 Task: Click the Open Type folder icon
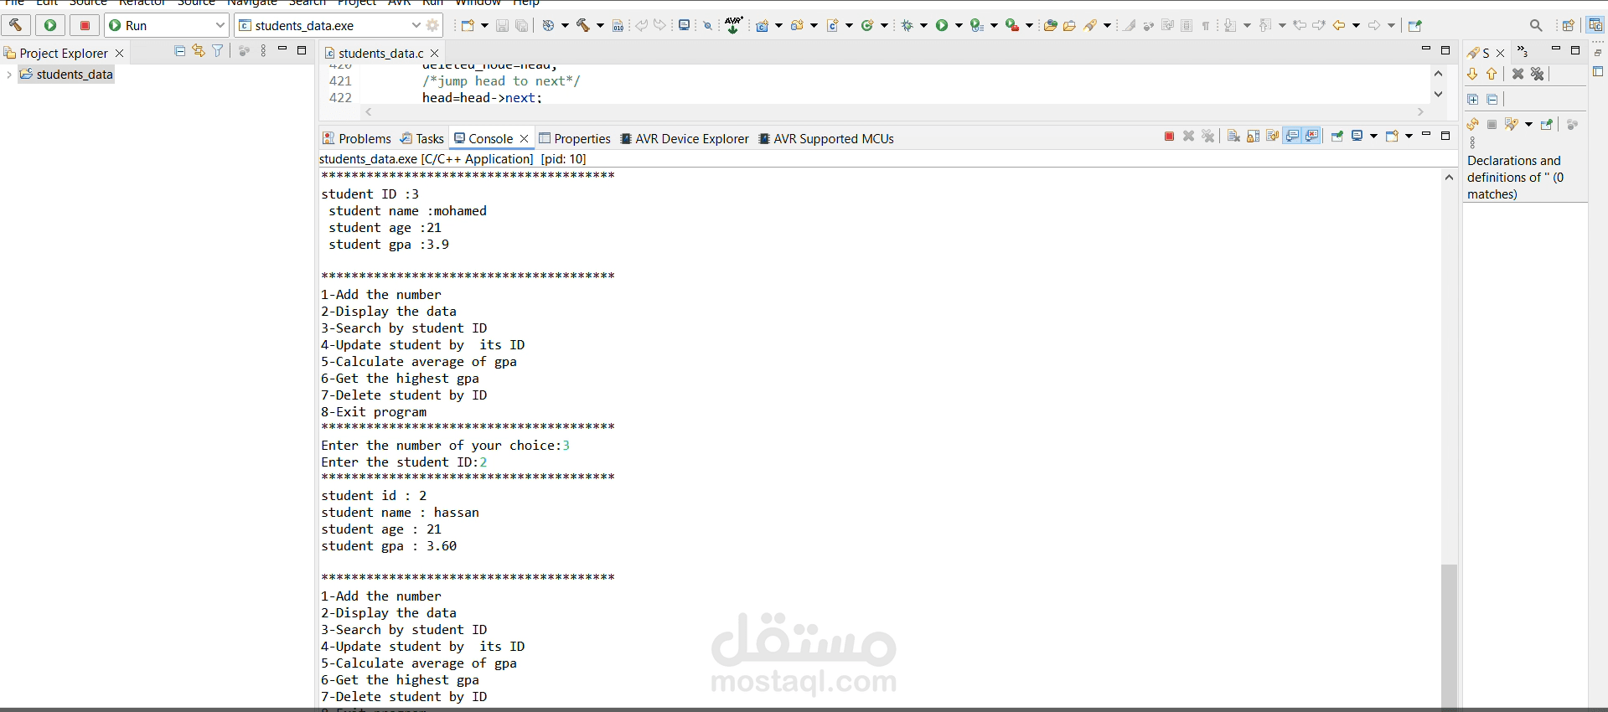click(x=1050, y=25)
